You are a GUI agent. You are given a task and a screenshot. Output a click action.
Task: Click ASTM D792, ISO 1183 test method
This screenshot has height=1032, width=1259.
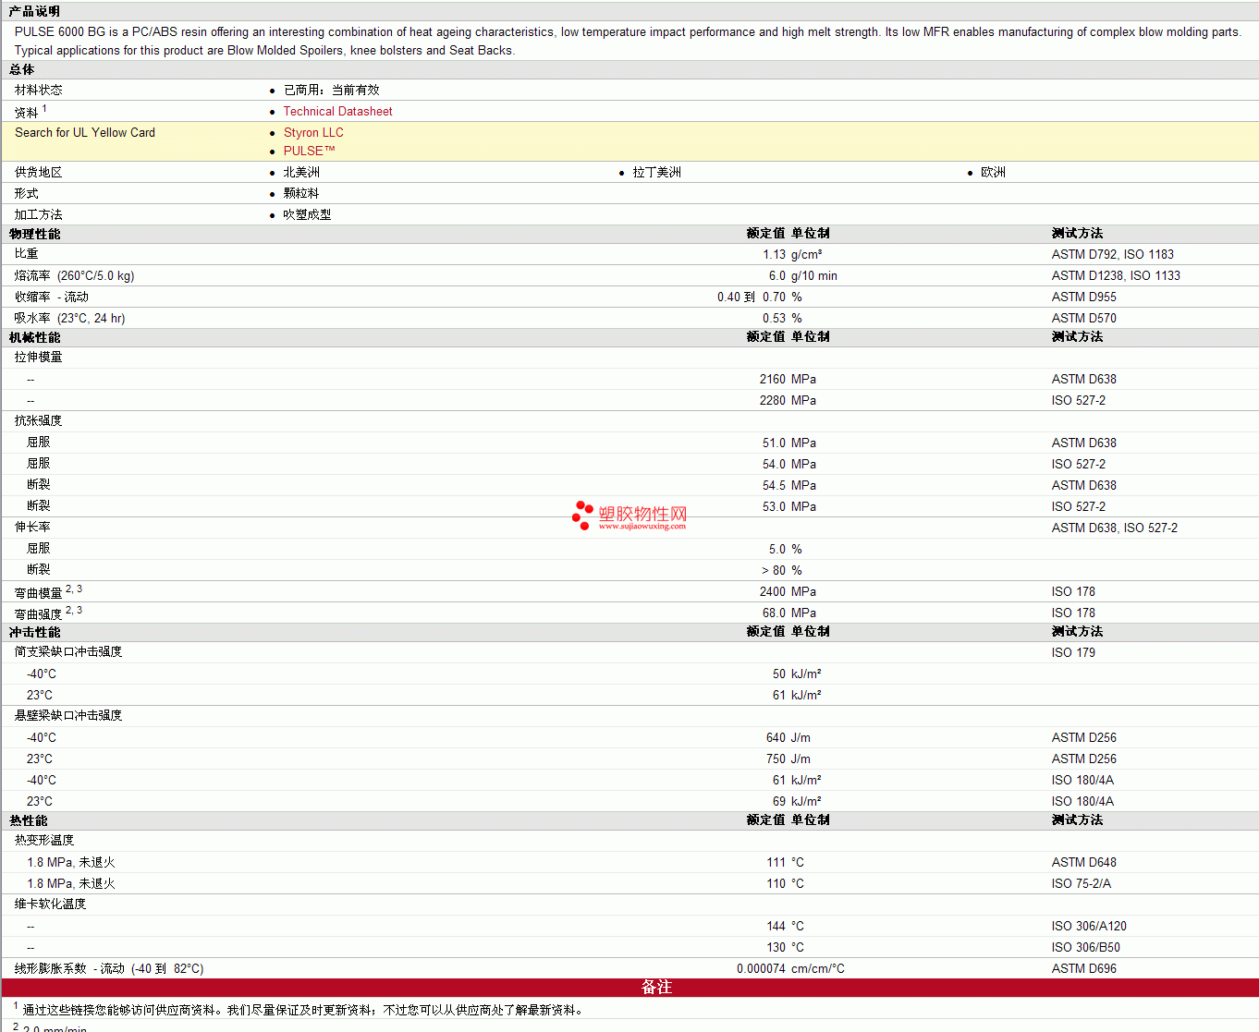pos(1112,254)
